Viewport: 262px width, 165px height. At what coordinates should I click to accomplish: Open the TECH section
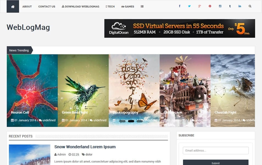(110, 6)
